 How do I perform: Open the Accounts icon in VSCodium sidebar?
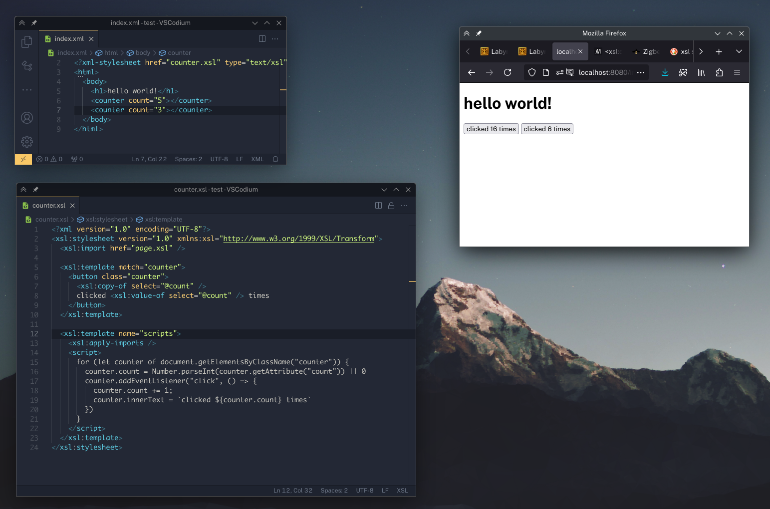tap(27, 118)
